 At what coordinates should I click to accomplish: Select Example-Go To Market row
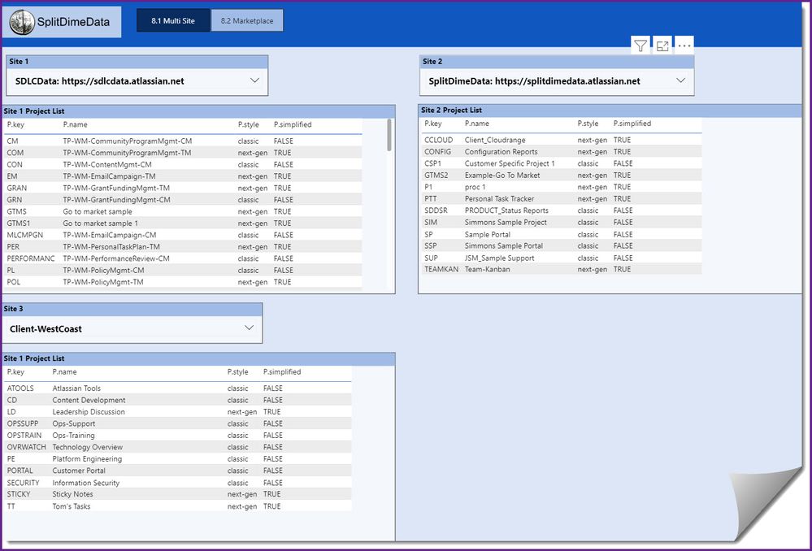tap(562, 175)
